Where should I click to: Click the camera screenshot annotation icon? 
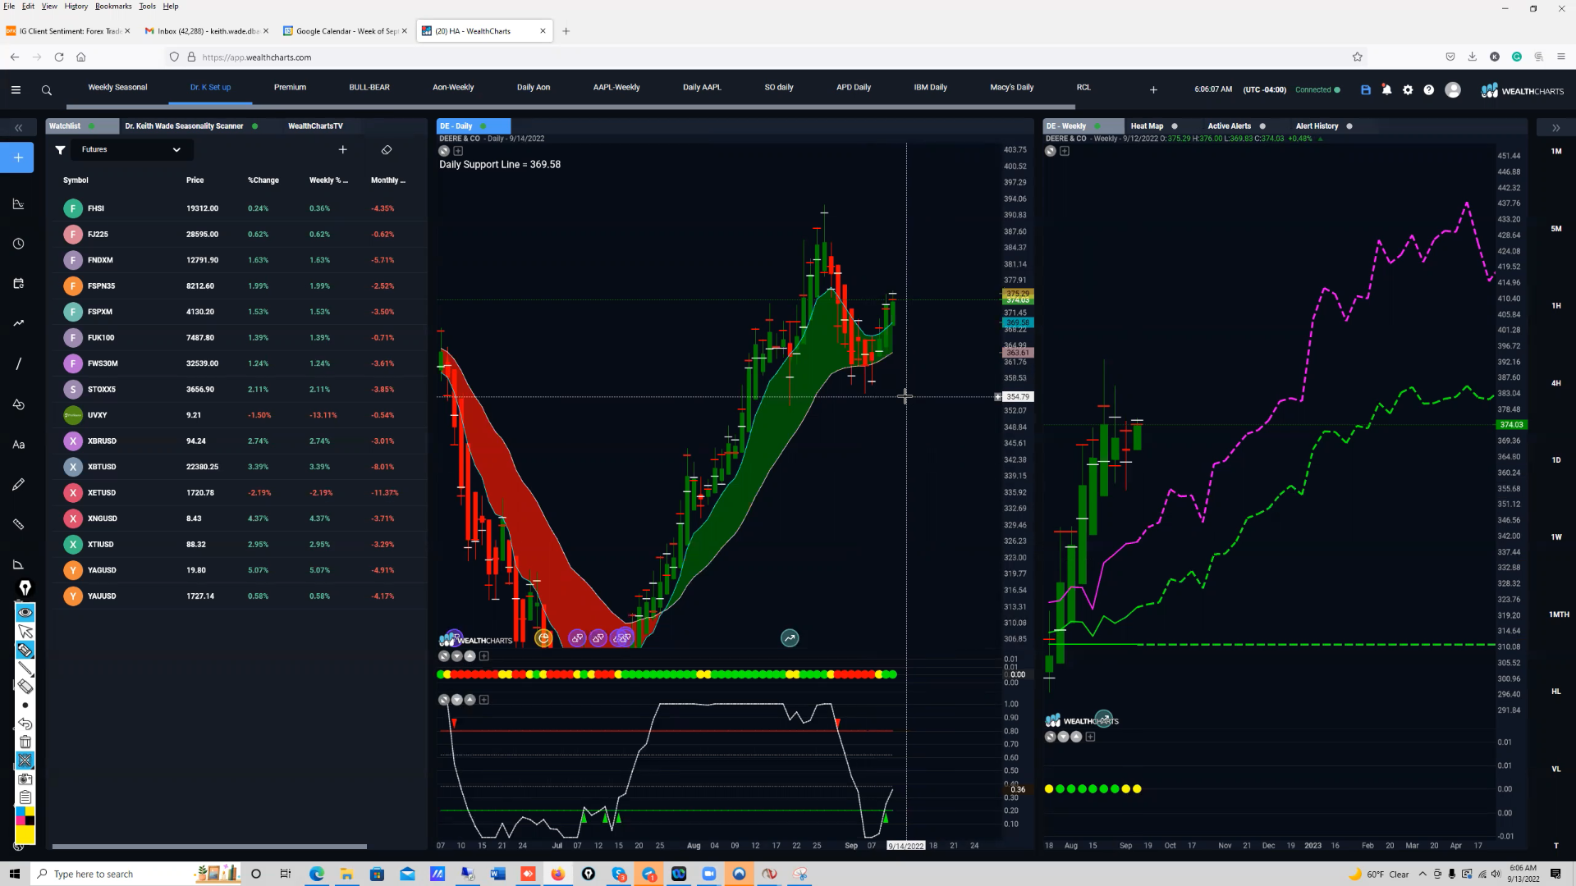pyautogui.click(x=25, y=779)
